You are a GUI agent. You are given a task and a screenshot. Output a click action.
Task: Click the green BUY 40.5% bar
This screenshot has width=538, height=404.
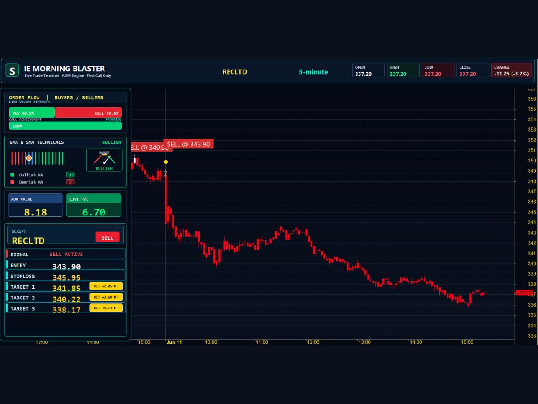tap(32, 113)
